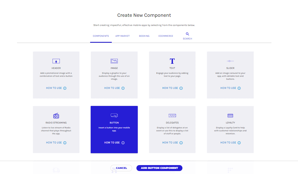Click the Loyalty card icon
298x174 pixels.
[x=230, y=116]
